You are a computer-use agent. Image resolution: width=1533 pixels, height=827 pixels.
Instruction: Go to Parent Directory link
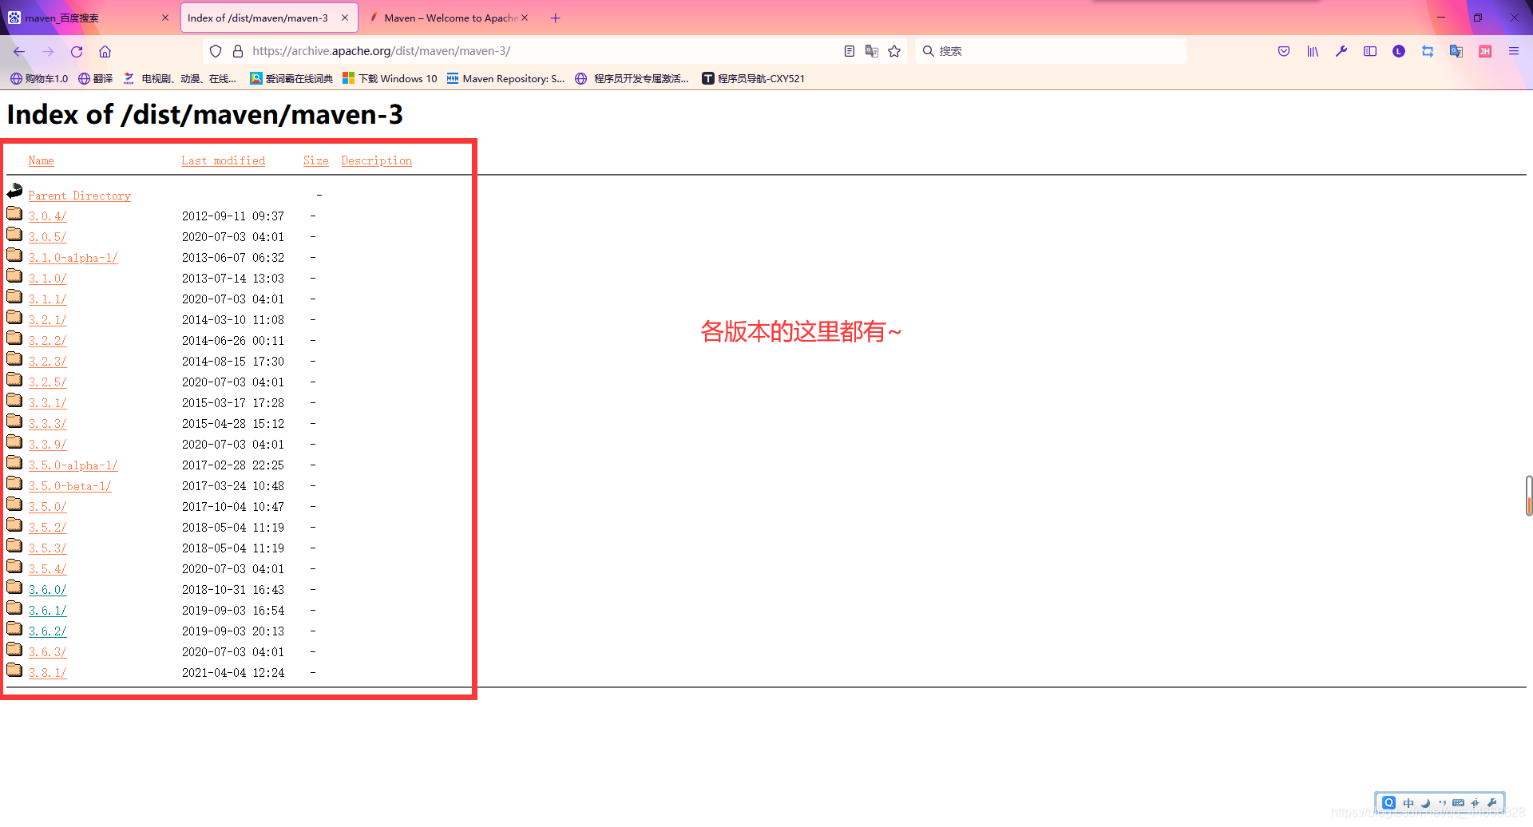click(x=80, y=196)
